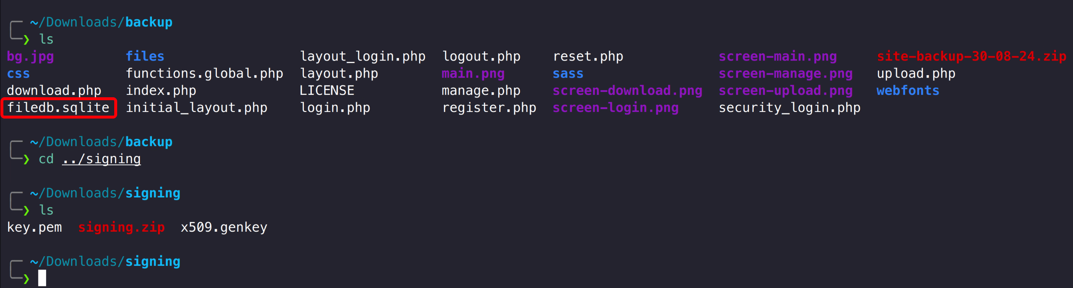Viewport: 1073px width, 288px height.
Task: Click the webfonts directory name
Action: click(908, 91)
